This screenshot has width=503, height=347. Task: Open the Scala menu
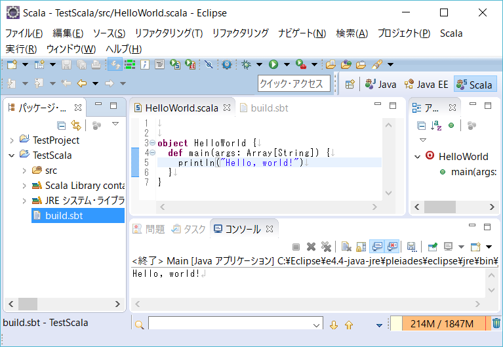tap(451, 33)
